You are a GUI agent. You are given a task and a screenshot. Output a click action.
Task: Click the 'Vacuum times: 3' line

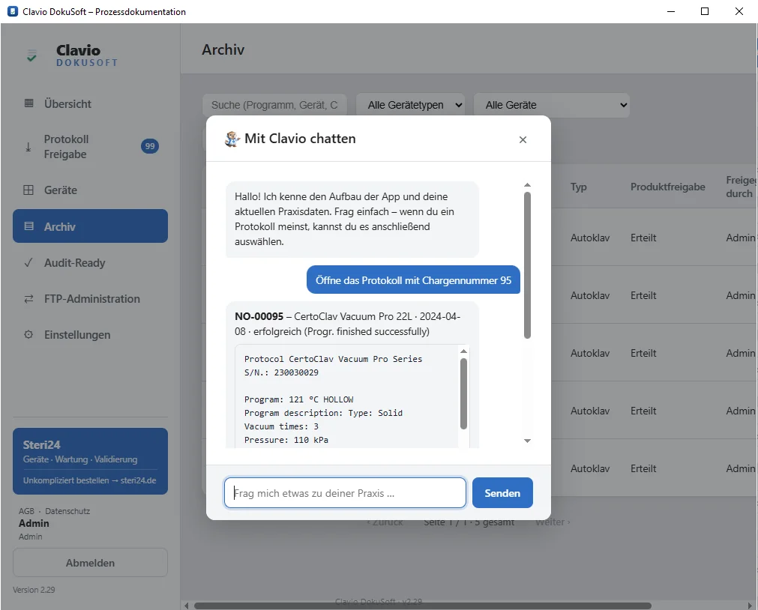[281, 426]
